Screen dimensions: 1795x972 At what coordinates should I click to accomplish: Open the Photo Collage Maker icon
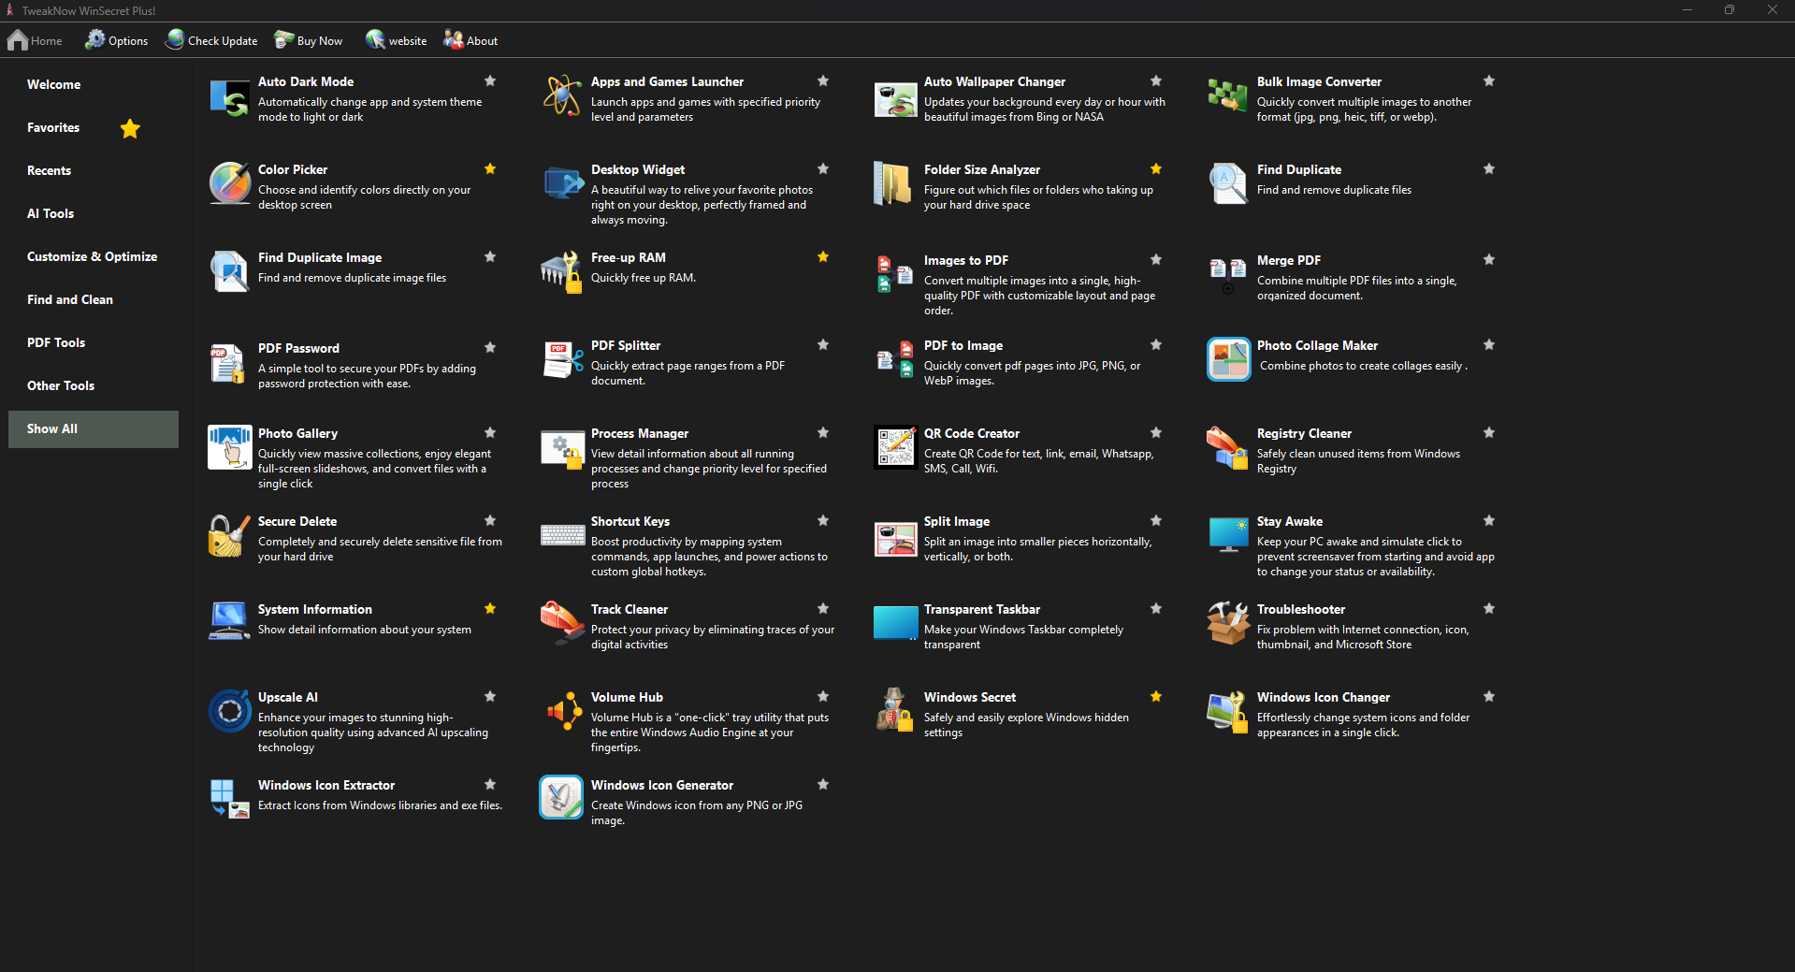click(1228, 359)
